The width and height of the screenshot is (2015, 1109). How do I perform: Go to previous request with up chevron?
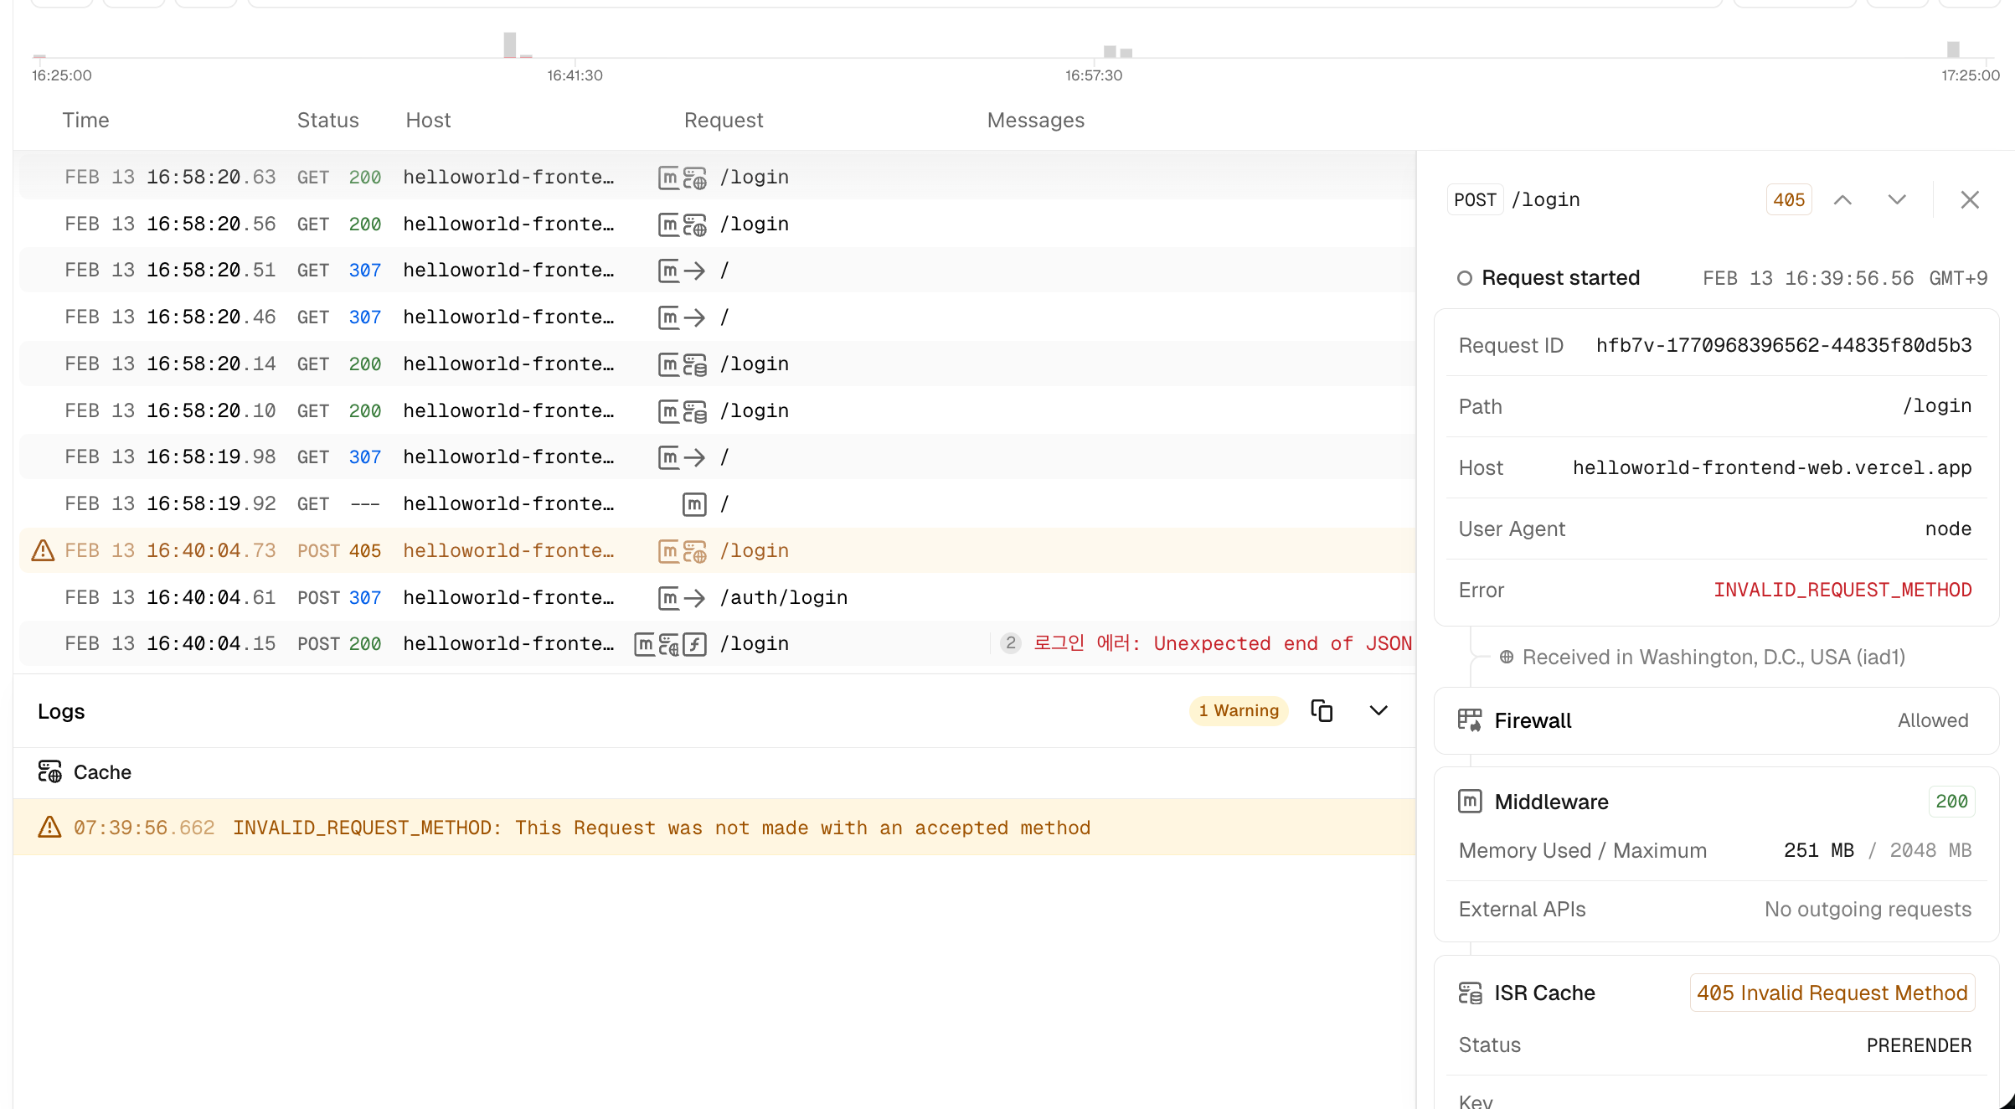1842,200
